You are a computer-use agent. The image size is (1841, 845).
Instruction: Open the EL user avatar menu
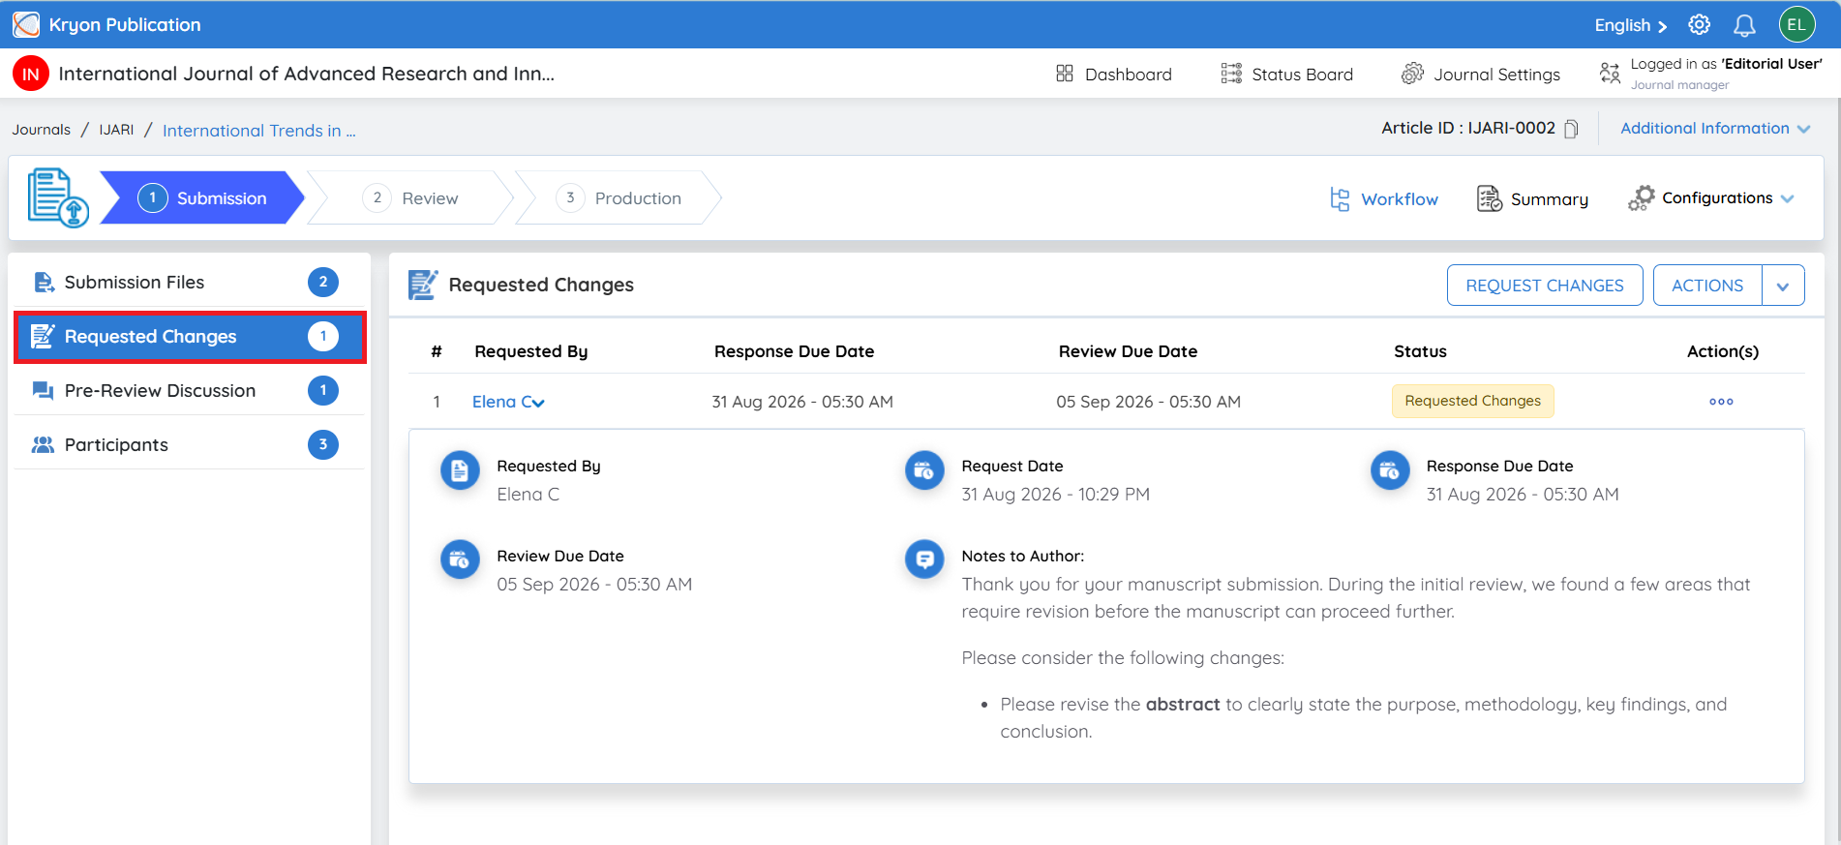click(x=1796, y=25)
